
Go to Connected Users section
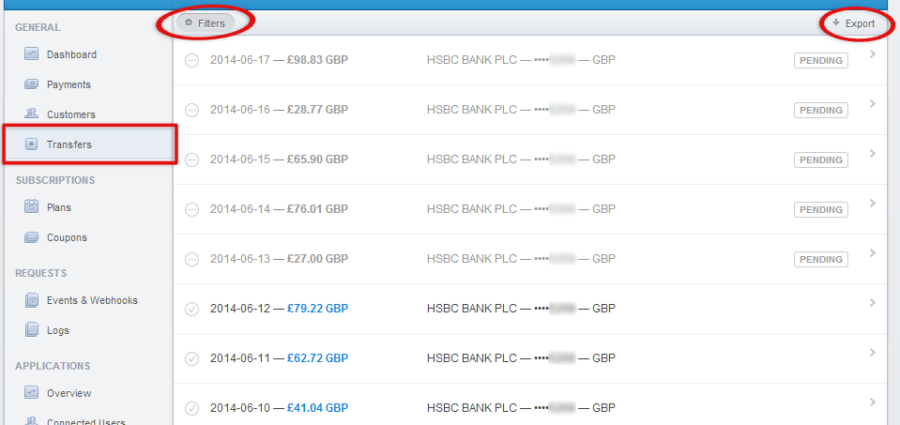click(84, 421)
